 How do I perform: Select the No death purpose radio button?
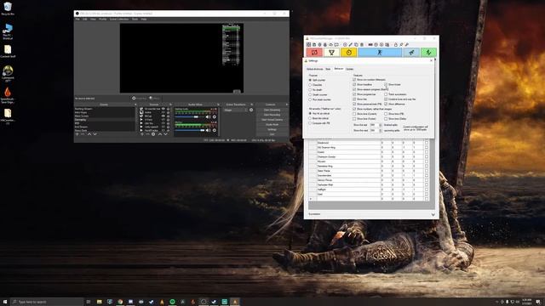[x=310, y=90]
